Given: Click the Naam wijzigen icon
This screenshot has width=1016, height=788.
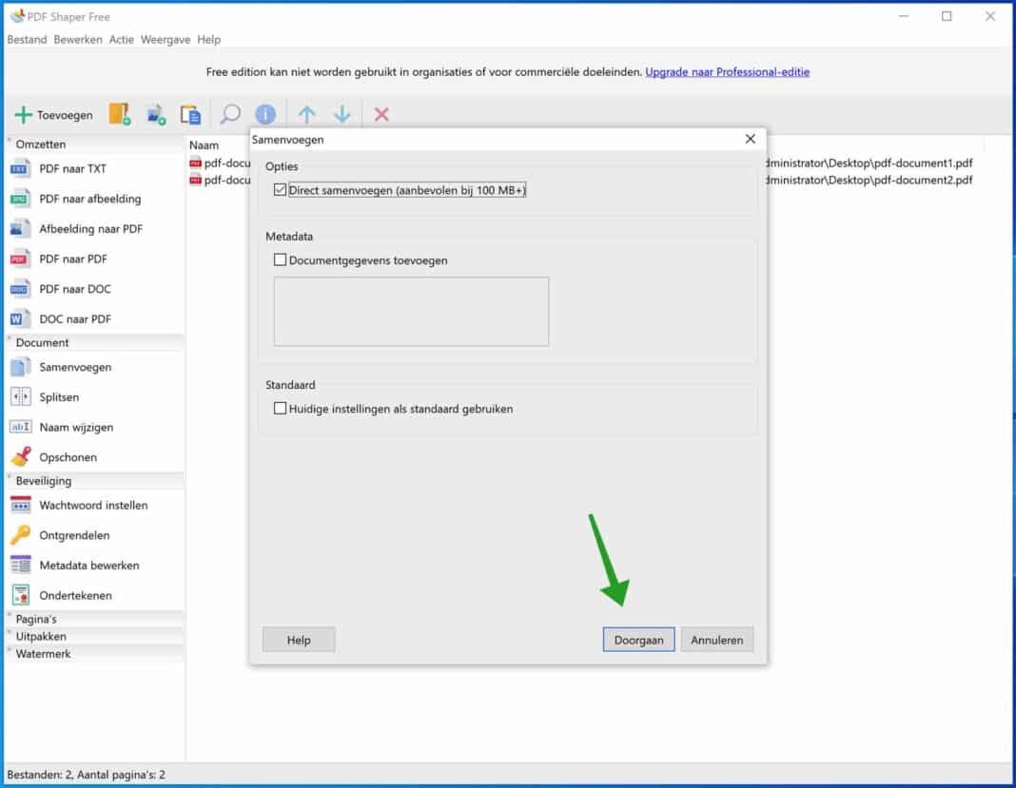Looking at the screenshot, I should (20, 428).
